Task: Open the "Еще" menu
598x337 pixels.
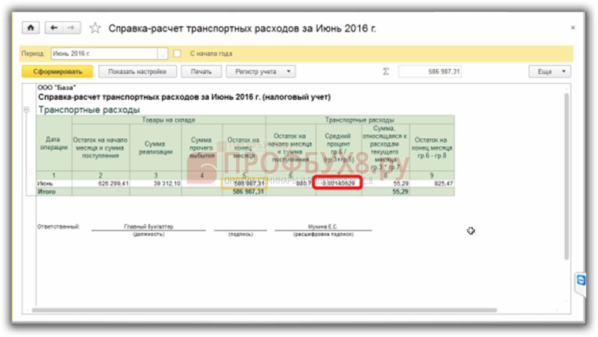Action: pos(549,72)
